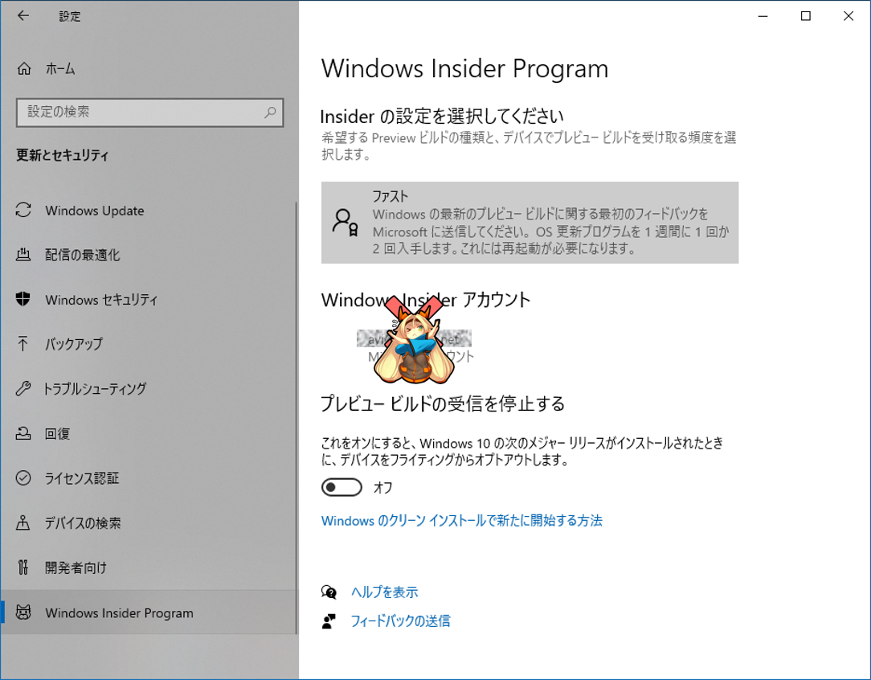
Task: Click the デバイスの検索 locator icon
Action: [22, 522]
